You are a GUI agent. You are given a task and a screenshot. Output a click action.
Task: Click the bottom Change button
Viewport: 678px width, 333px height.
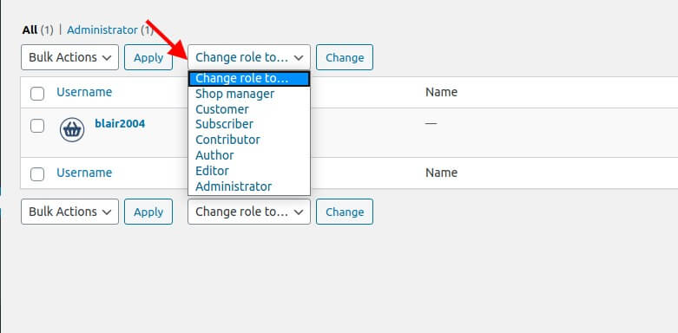click(x=345, y=212)
